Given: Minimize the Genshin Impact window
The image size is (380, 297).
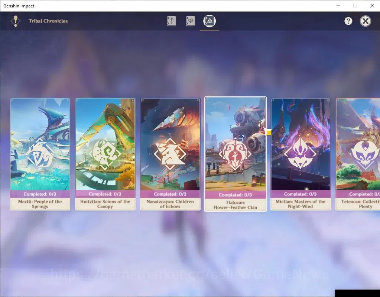Looking at the screenshot, I should (338, 6).
